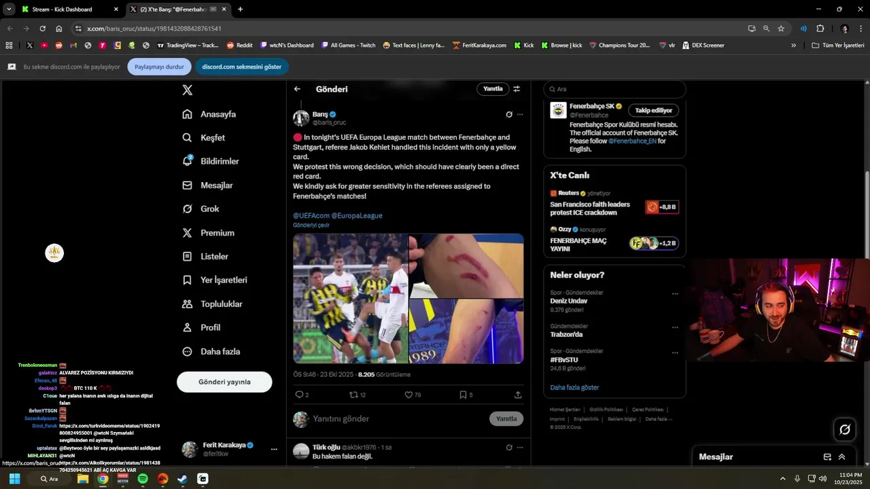
Task: Open Mesajlar in the X sidebar
Action: [x=208, y=185]
